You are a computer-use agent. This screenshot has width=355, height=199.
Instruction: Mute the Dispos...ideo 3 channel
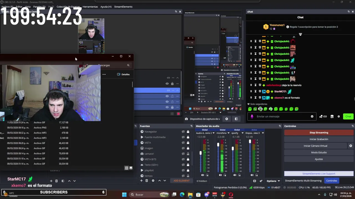252,175
